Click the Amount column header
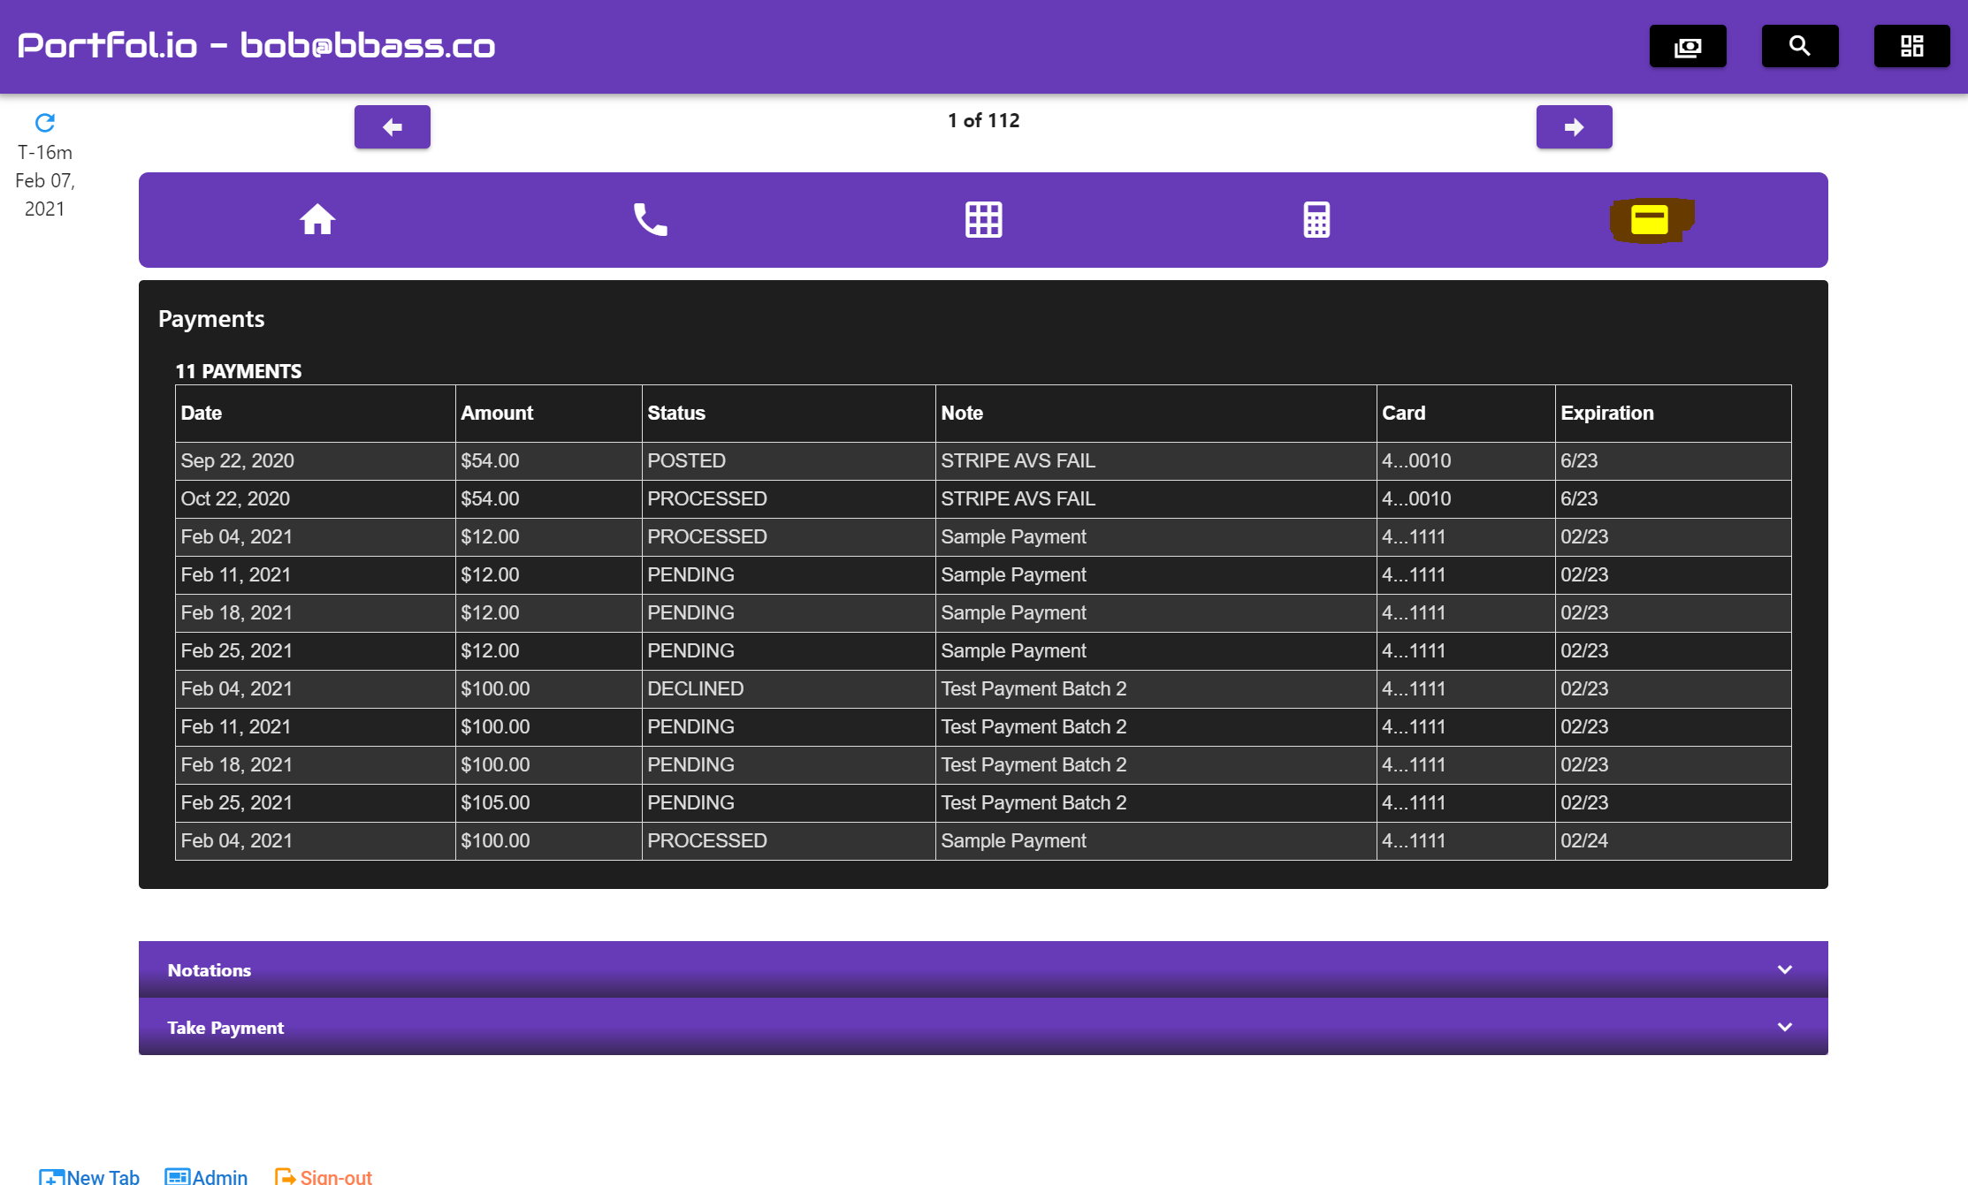This screenshot has width=1968, height=1185. click(x=497, y=413)
